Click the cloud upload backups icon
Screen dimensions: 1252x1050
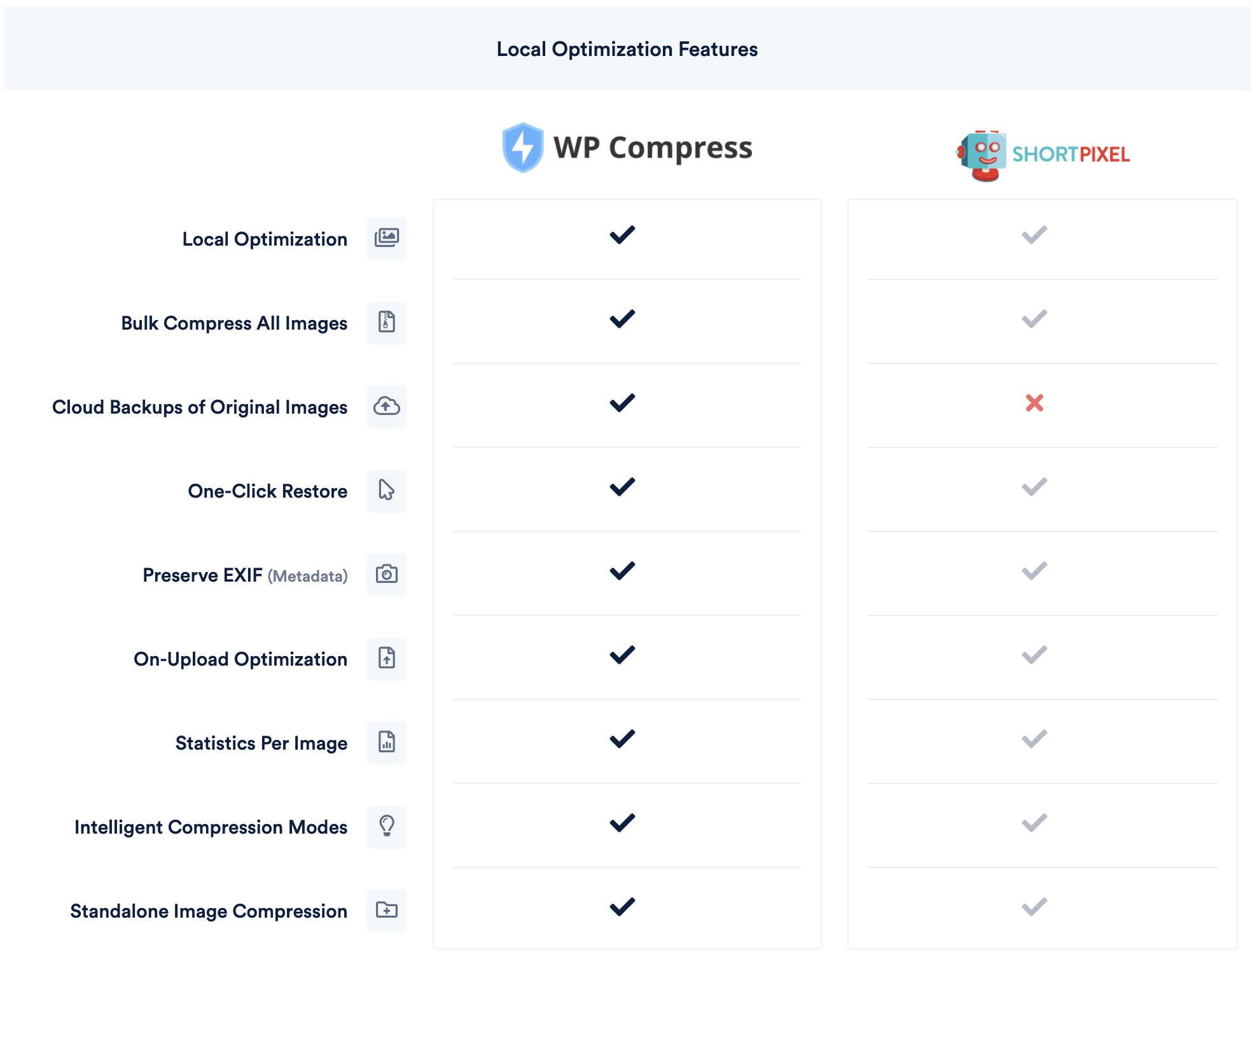click(386, 407)
